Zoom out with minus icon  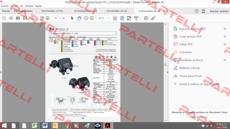coord(86,18)
